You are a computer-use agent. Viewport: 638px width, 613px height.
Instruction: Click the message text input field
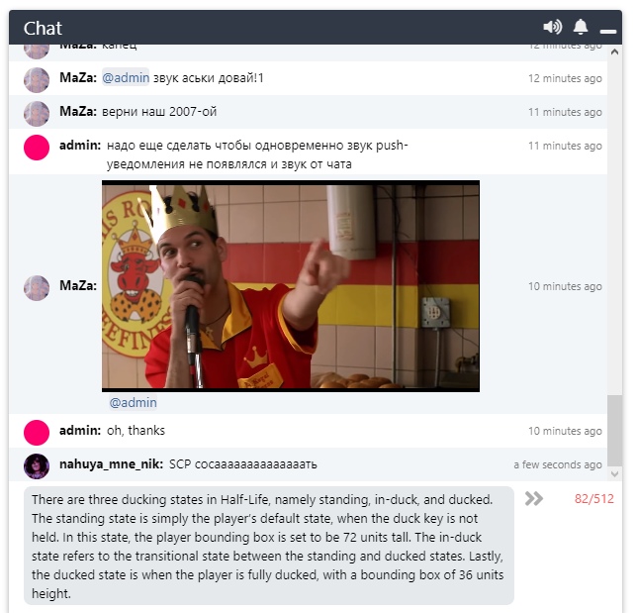click(x=269, y=546)
